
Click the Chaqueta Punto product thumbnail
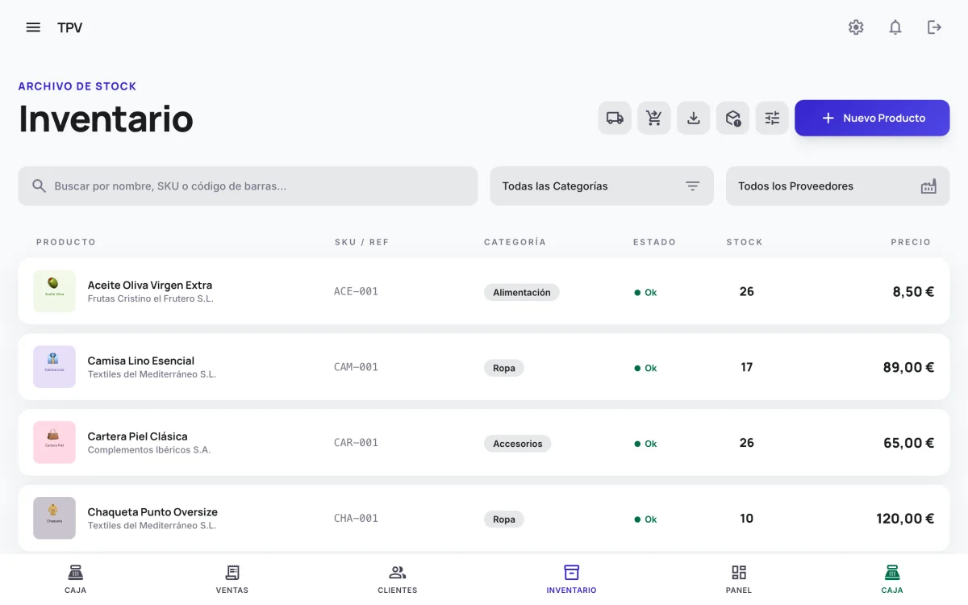point(54,518)
